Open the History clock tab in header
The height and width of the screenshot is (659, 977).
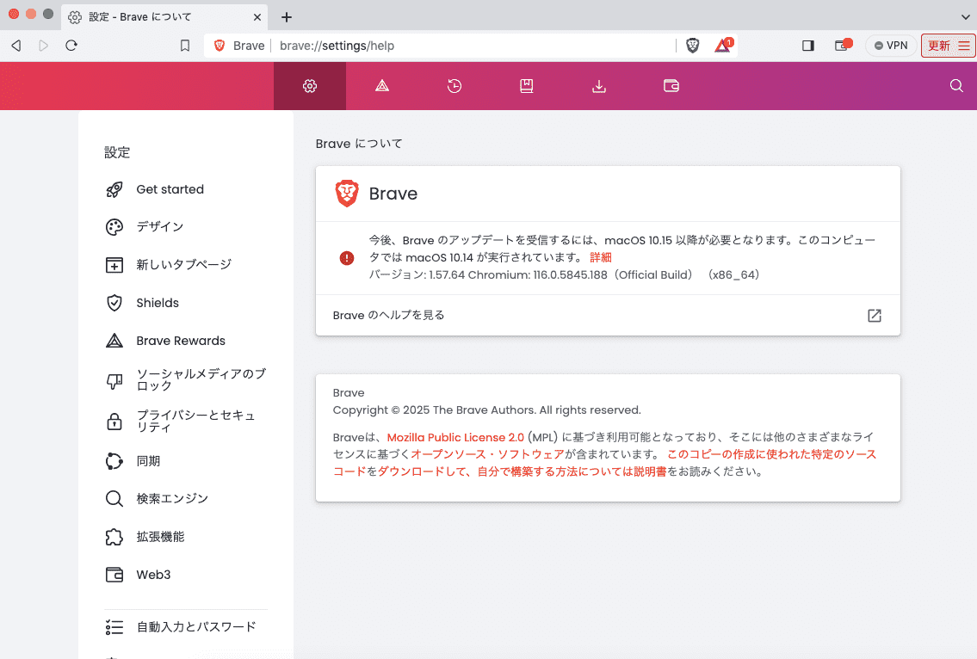[454, 86]
